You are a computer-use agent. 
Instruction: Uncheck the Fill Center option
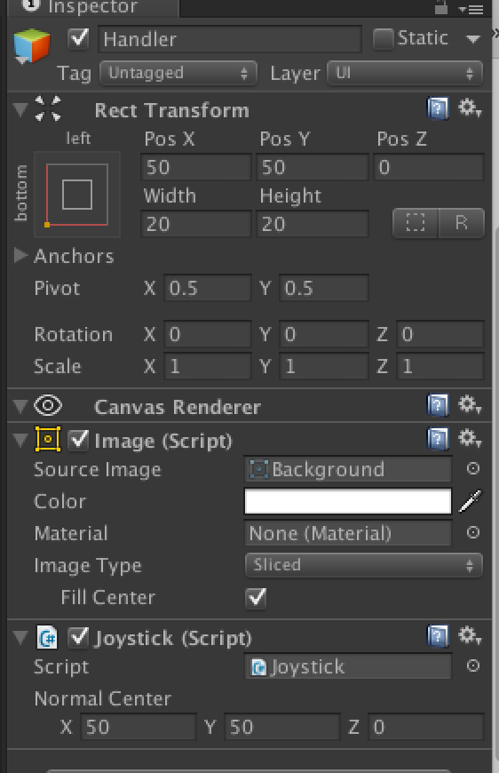[256, 598]
